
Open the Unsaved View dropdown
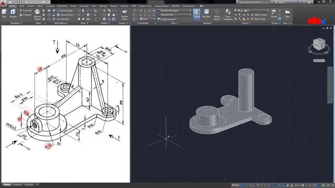[x=175, y=15]
